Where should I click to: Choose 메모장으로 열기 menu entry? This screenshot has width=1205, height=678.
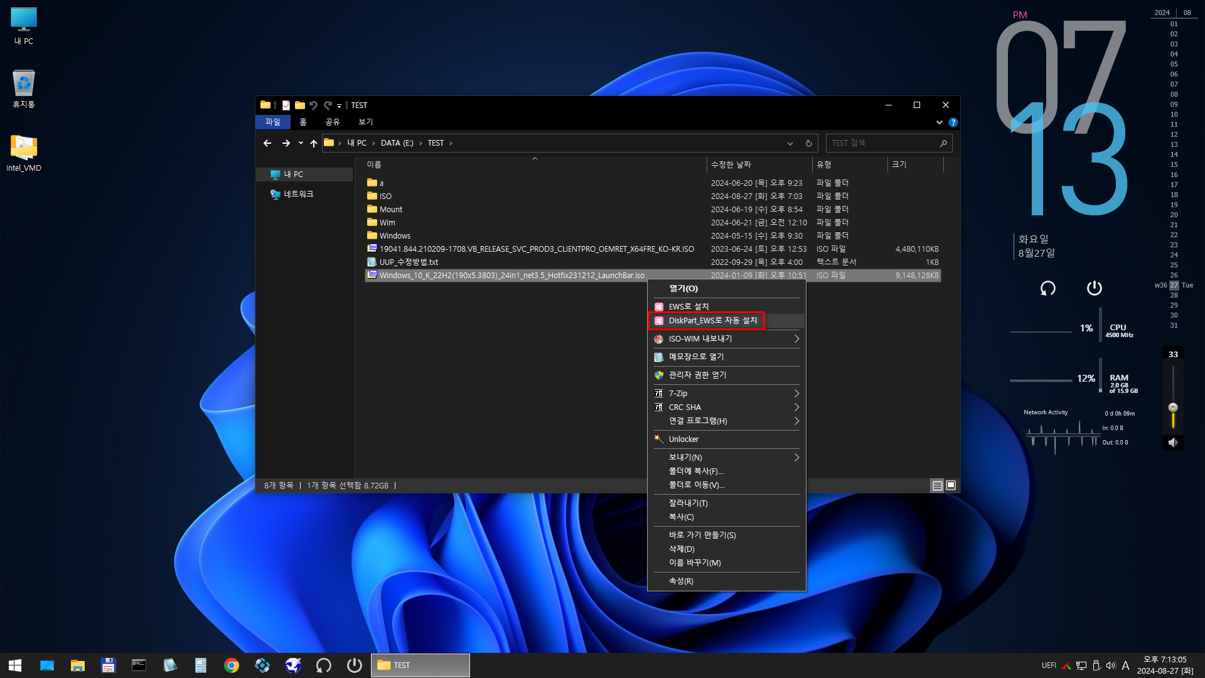(x=727, y=357)
